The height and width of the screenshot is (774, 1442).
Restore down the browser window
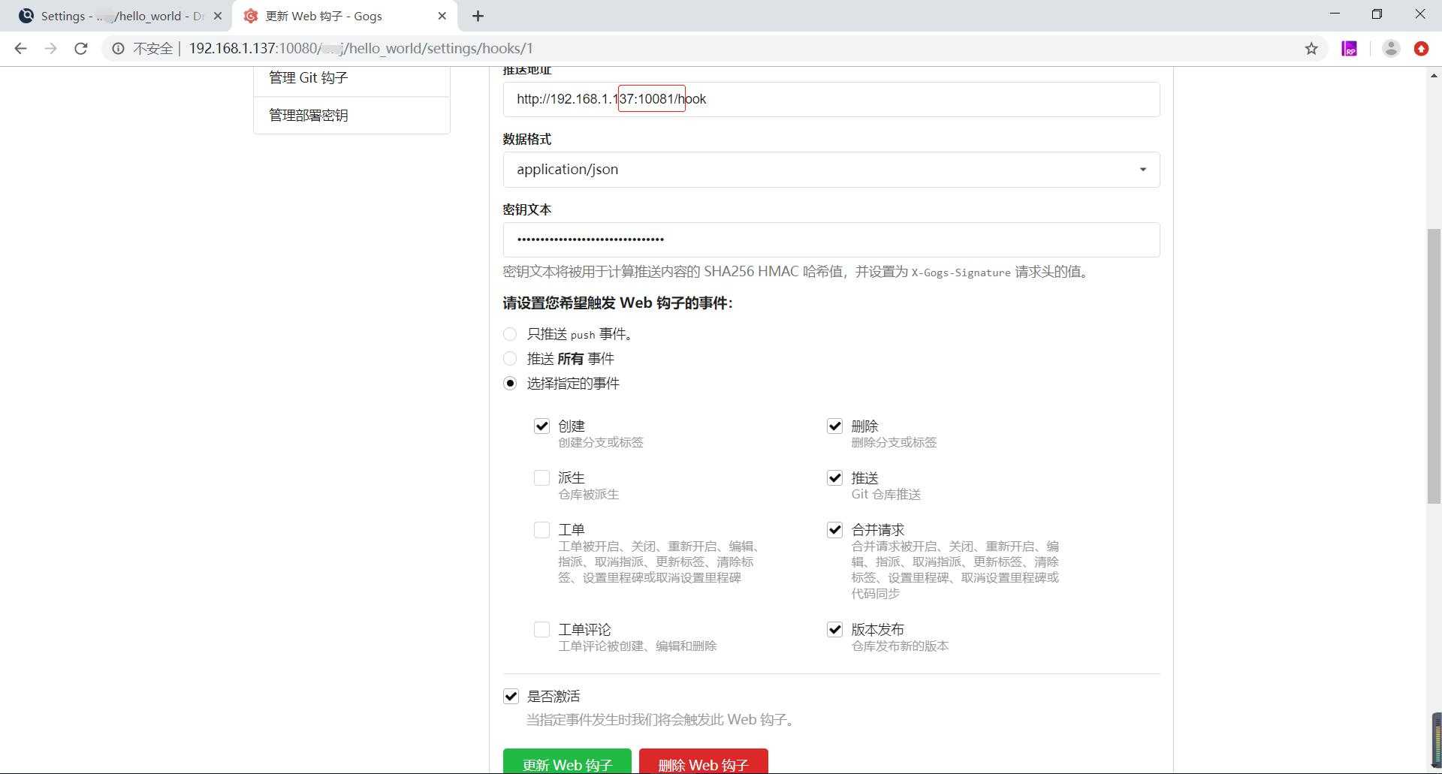pyautogui.click(x=1377, y=14)
